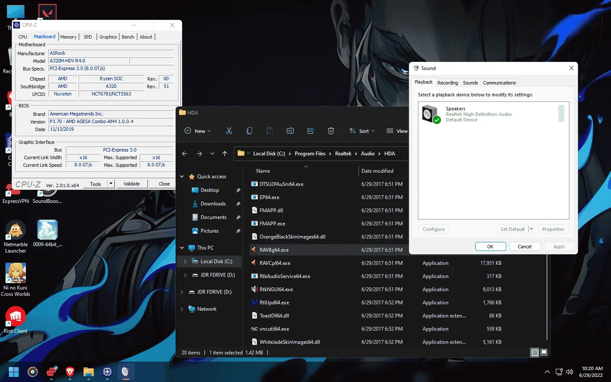Viewport: 611px width, 382px height.
Task: Collapse the This PC tree node
Action: [x=182, y=248]
